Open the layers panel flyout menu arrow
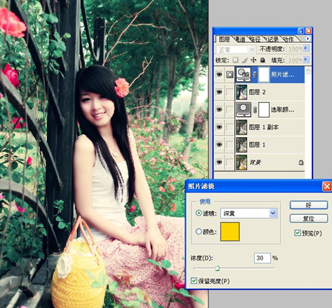 307,38
